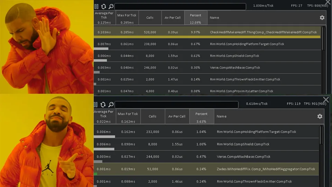
Task: Click the magnifier search icon in the upper panel
Action: pyautogui.click(x=111, y=6)
